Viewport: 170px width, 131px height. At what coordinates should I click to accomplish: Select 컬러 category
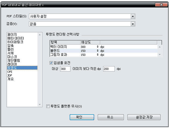[x=22, y=49]
